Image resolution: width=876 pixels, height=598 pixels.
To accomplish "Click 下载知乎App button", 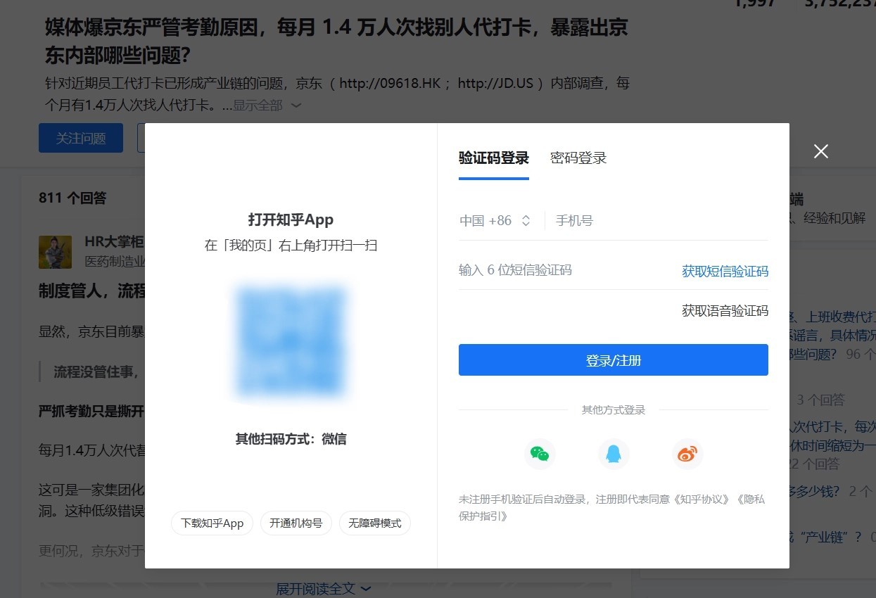I will [x=212, y=523].
